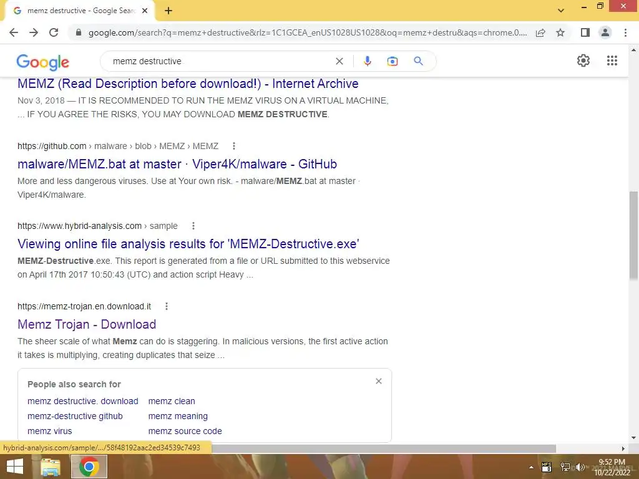639x479 pixels.
Task: Go to Google home via the logo
Action: (43, 62)
